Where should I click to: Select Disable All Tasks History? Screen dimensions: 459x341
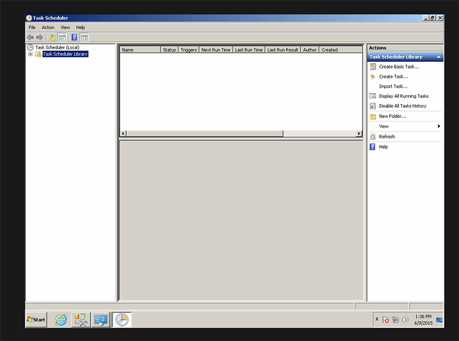coord(403,106)
